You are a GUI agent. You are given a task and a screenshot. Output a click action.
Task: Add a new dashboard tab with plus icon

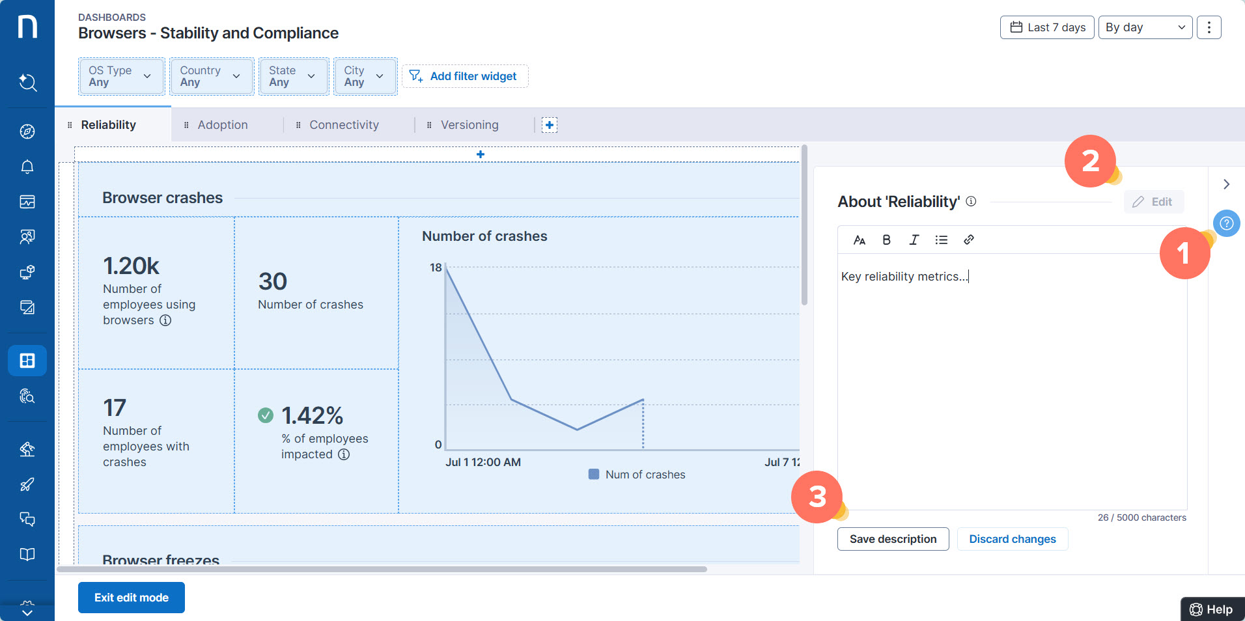[x=550, y=125]
